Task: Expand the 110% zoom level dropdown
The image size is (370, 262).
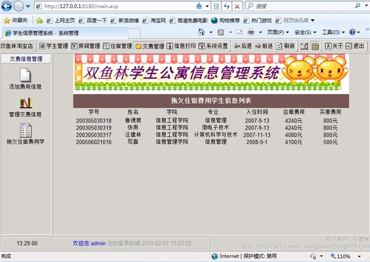Action: point(359,256)
